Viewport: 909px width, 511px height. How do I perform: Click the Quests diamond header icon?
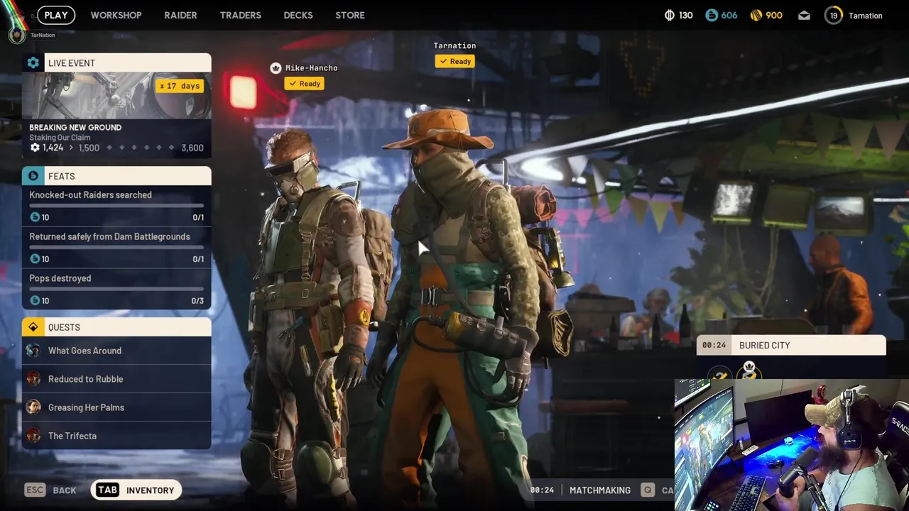pos(33,327)
